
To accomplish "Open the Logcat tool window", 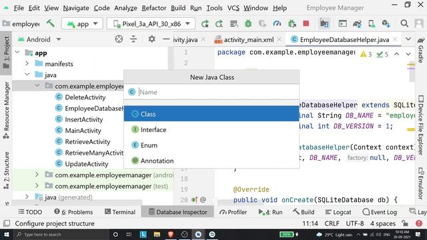I will [x=338, y=212].
